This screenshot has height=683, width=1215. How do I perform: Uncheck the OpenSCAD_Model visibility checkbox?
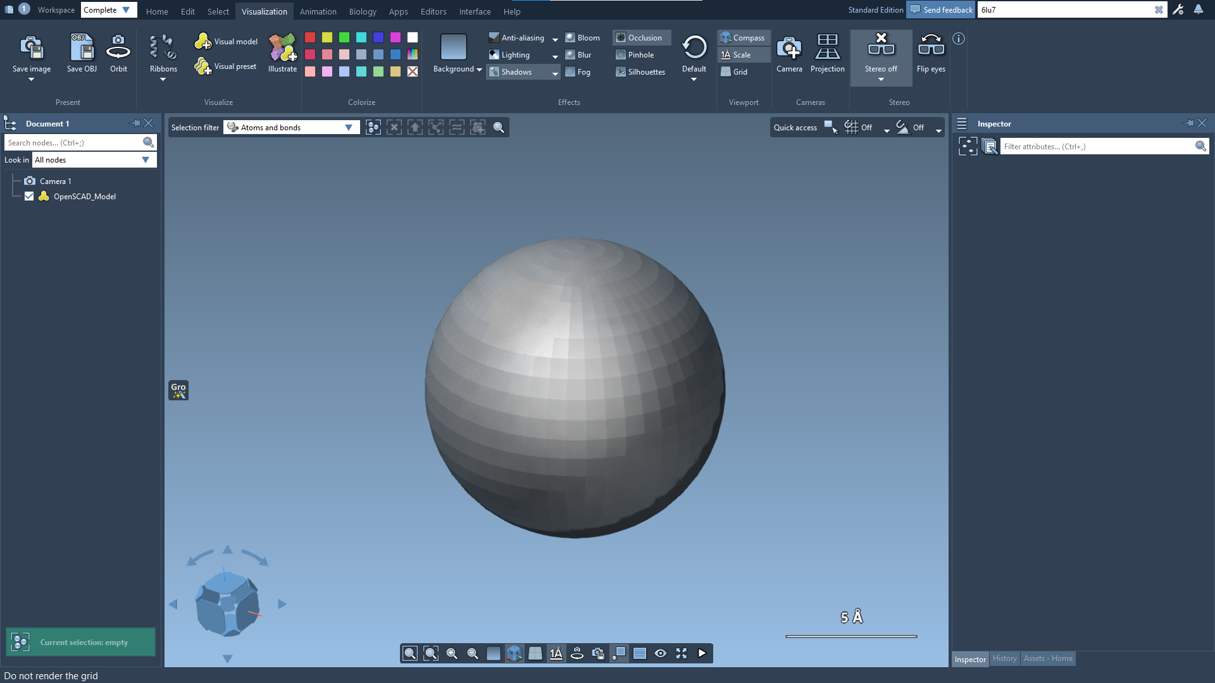(x=29, y=197)
